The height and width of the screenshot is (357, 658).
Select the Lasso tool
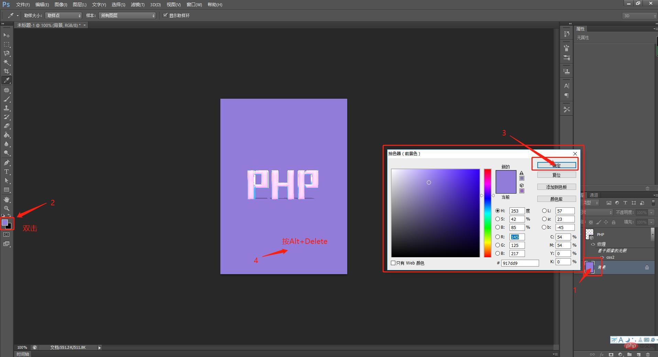7,53
